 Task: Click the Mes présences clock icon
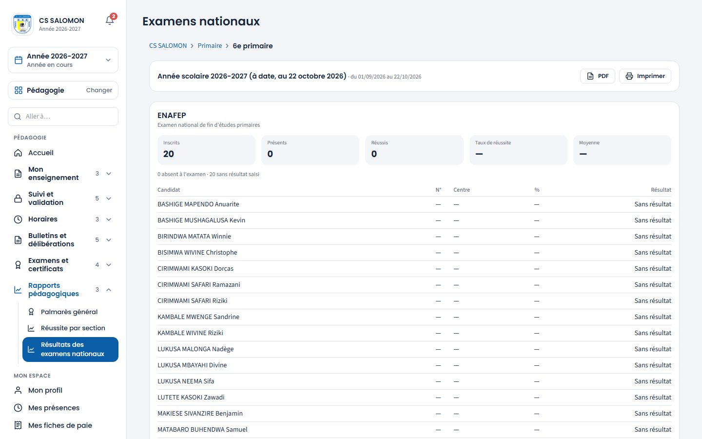(18, 408)
